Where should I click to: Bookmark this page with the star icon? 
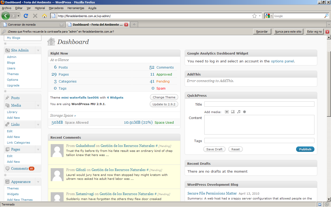[x=254, y=16]
